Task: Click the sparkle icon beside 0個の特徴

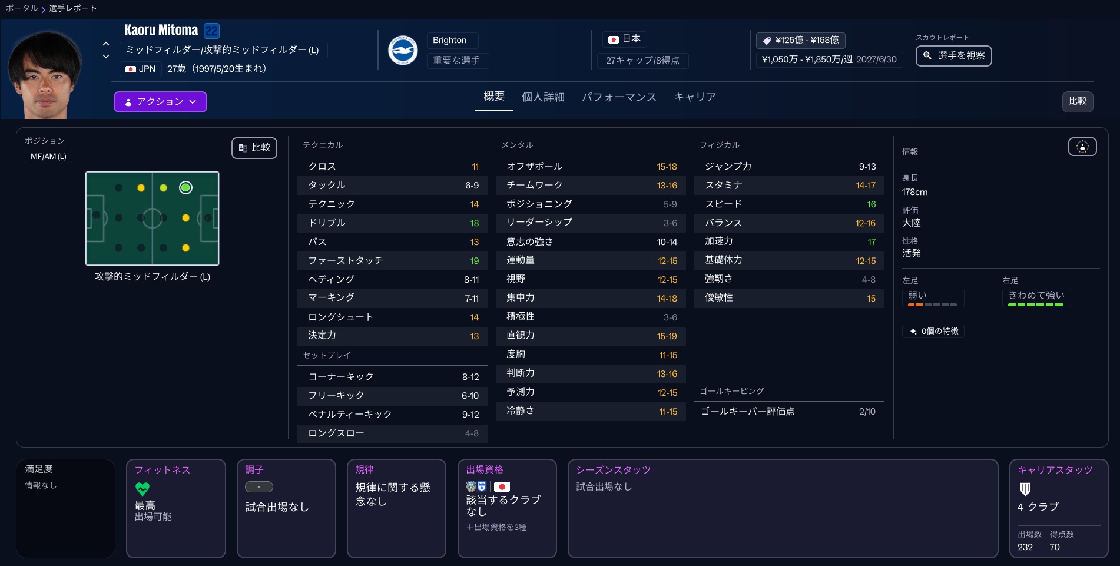Action: 913,332
